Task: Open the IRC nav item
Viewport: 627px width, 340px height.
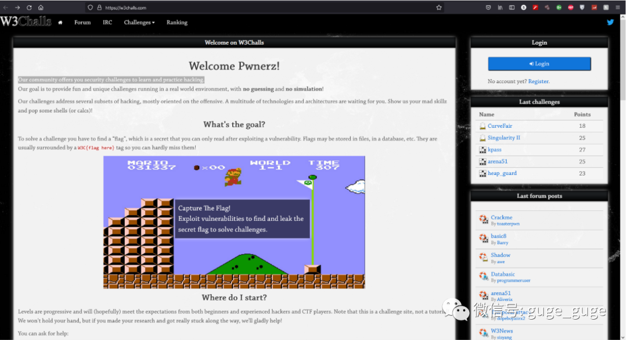Action: pos(107,23)
